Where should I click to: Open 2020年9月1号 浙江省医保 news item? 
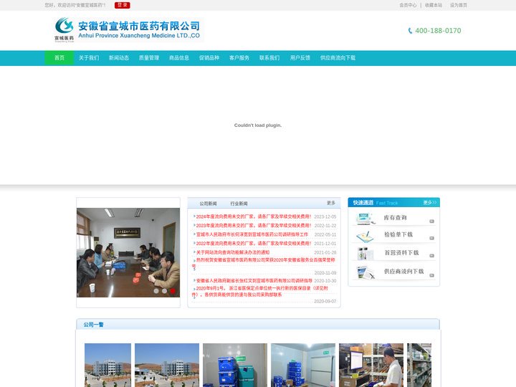260,292
